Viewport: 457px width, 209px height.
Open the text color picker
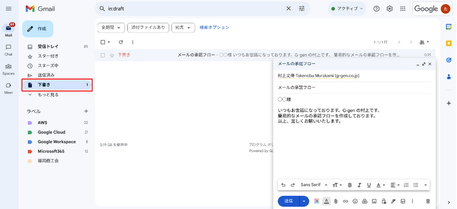click(380, 185)
